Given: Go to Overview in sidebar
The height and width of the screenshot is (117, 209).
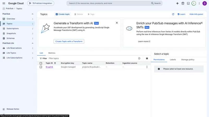Looking at the screenshot, I should pos(11,19).
